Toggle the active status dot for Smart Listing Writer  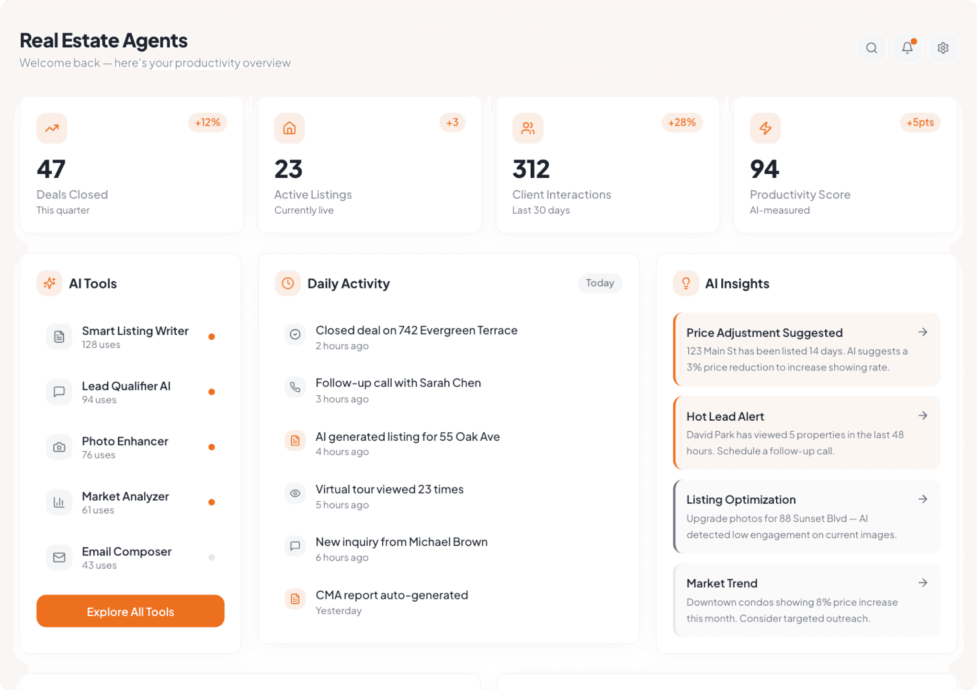point(211,336)
